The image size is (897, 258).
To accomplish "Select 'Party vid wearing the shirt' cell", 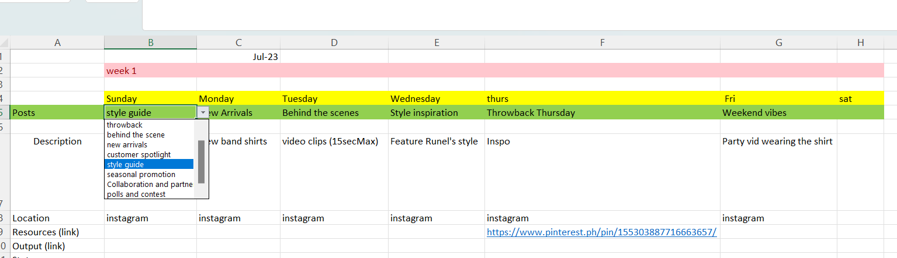I will [778, 142].
